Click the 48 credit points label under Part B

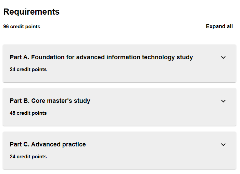click(x=28, y=113)
